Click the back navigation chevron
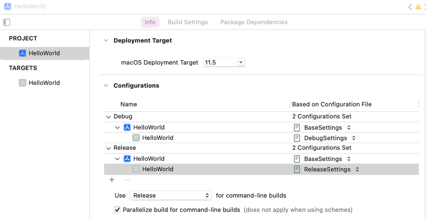 (x=410, y=7)
